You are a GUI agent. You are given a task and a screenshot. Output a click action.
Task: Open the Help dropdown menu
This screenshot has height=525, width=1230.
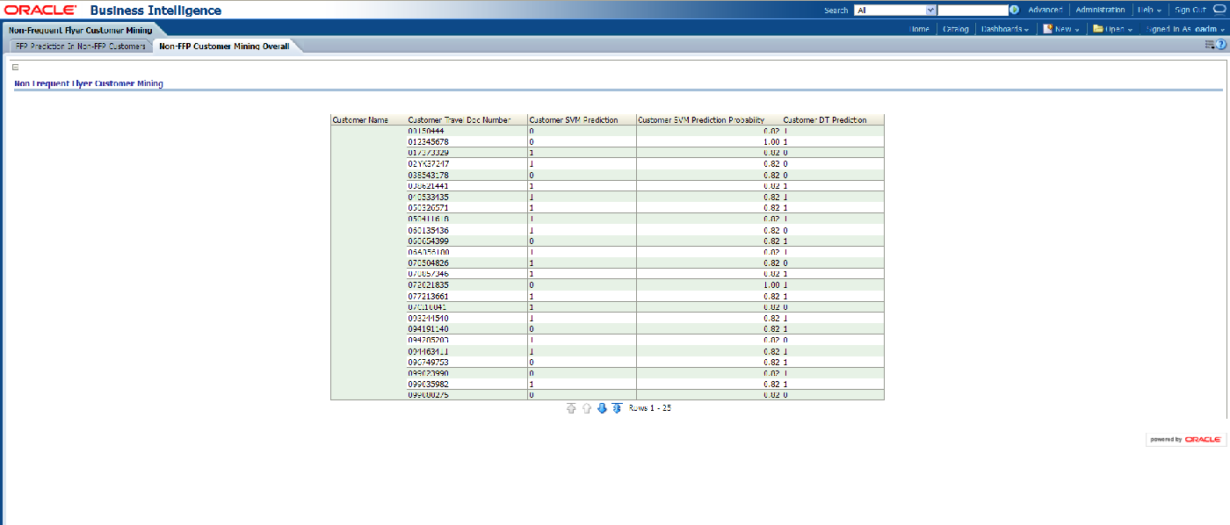tap(1149, 11)
